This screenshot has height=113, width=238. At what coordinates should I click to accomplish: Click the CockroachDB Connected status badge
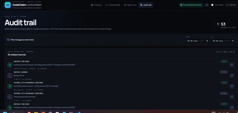[191, 5]
